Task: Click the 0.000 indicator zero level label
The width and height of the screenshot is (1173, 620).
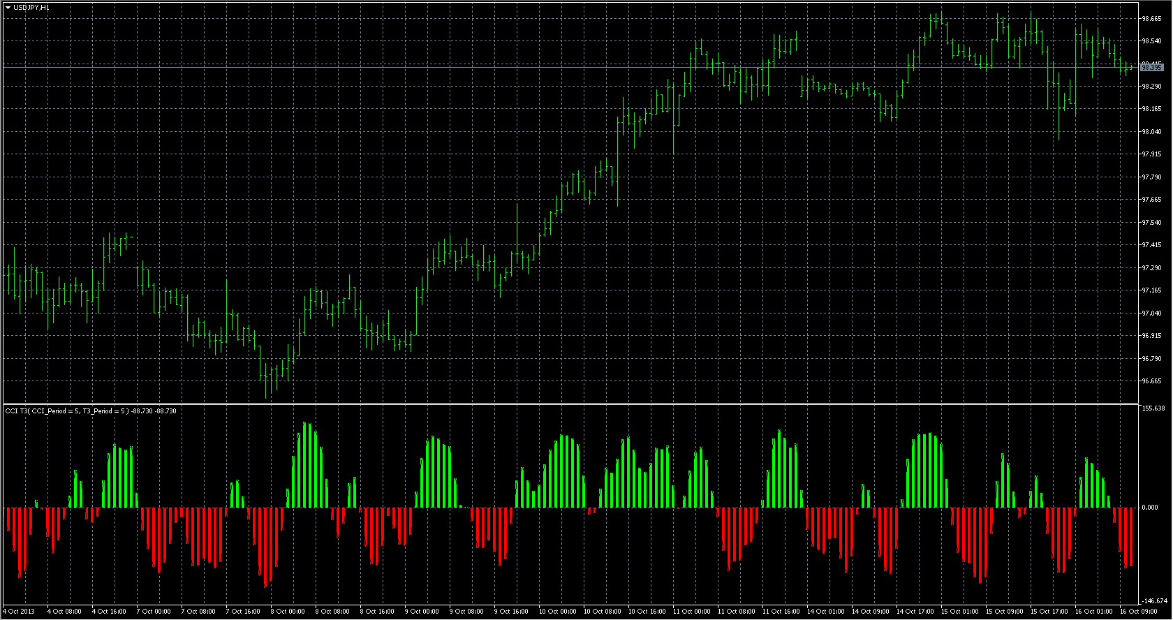Action: pos(1149,508)
